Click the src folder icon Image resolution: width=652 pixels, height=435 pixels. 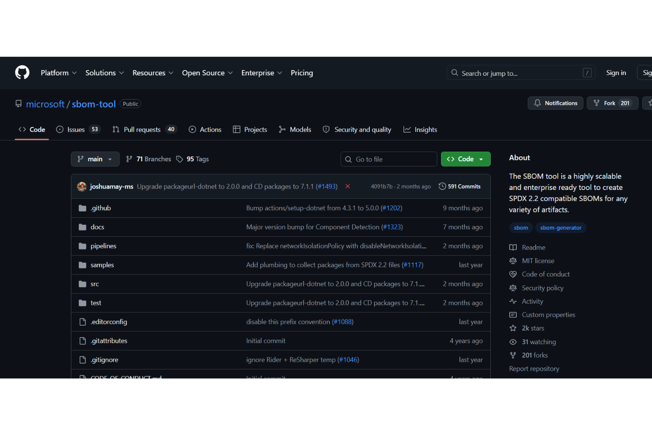82,284
